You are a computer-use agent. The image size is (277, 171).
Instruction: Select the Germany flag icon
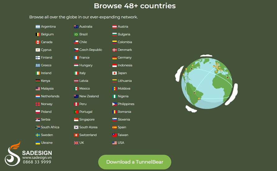[x=115, y=58]
